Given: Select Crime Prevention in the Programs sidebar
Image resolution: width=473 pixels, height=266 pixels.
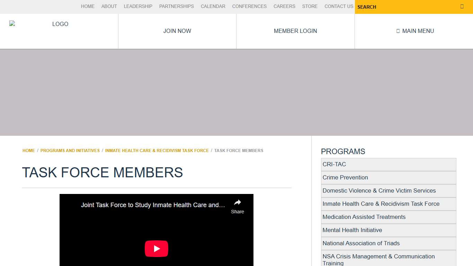Looking at the screenshot, I should point(345,177).
